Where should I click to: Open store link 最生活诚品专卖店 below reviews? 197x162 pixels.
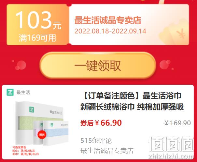point(107,151)
